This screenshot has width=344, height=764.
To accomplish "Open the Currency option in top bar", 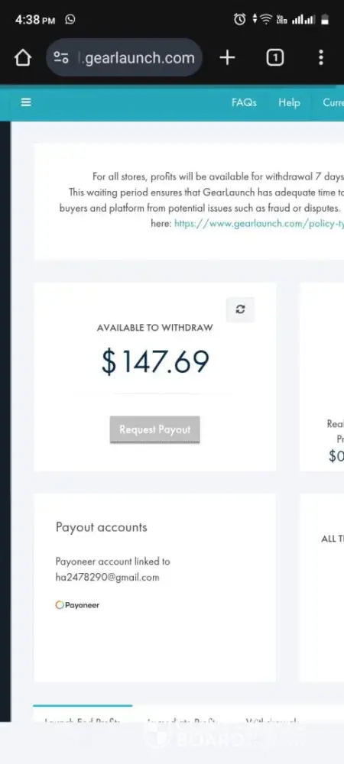I will point(333,102).
